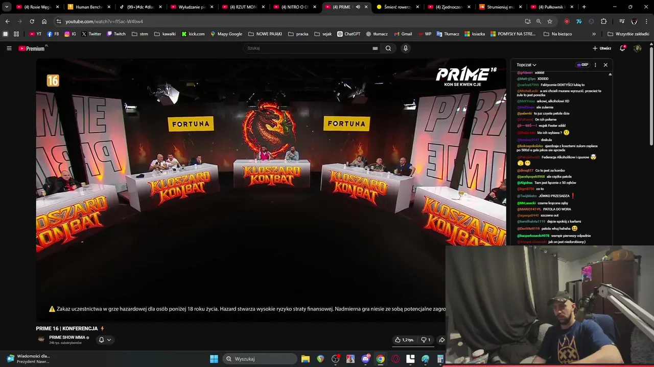This screenshot has height=367, width=654.
Task: Open chat options three-dot menu
Action: click(595, 65)
